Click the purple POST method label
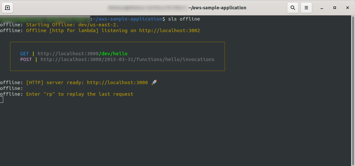The width and height of the screenshot is (355, 166). [26, 59]
